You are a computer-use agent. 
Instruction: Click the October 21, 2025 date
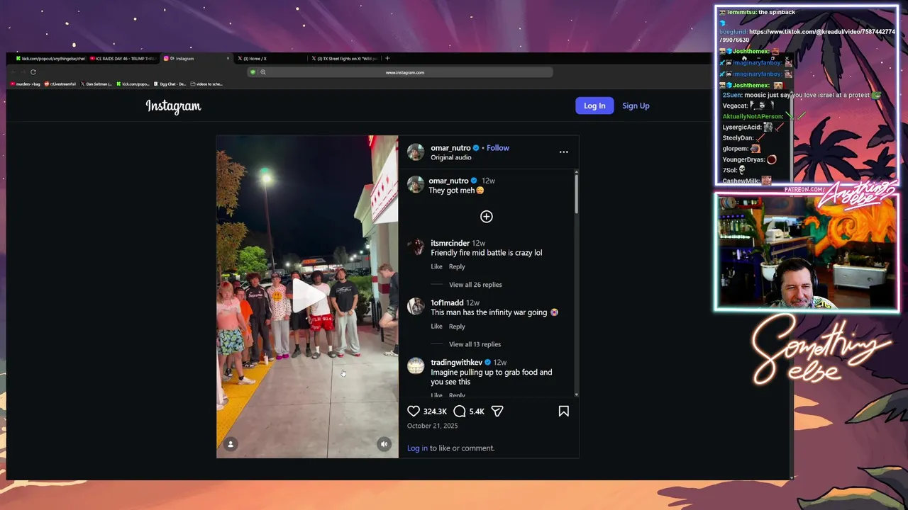(x=432, y=426)
